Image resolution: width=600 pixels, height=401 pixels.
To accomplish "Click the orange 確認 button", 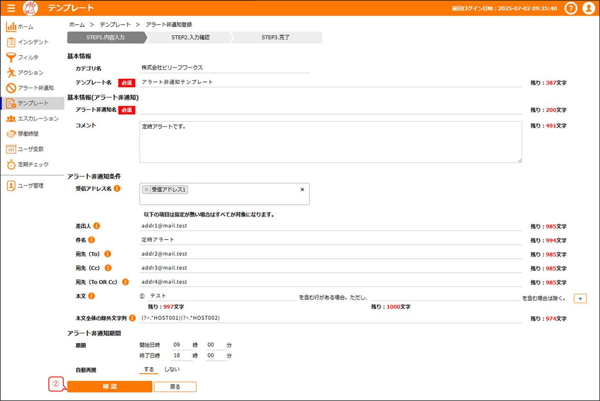I will point(110,387).
